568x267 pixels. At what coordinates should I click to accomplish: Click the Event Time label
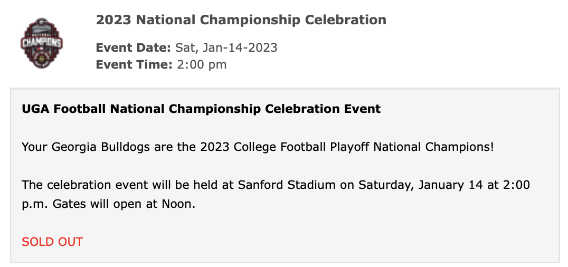click(x=134, y=65)
